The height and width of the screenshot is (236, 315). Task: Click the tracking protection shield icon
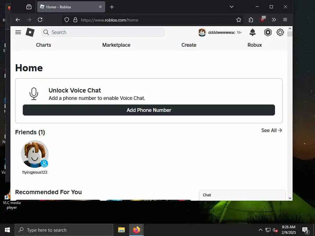click(x=67, y=20)
